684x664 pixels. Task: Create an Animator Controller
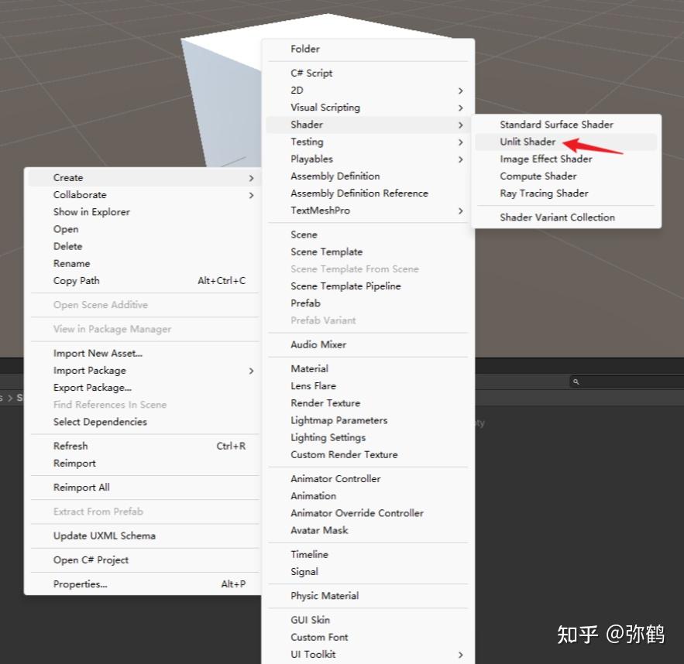(335, 478)
